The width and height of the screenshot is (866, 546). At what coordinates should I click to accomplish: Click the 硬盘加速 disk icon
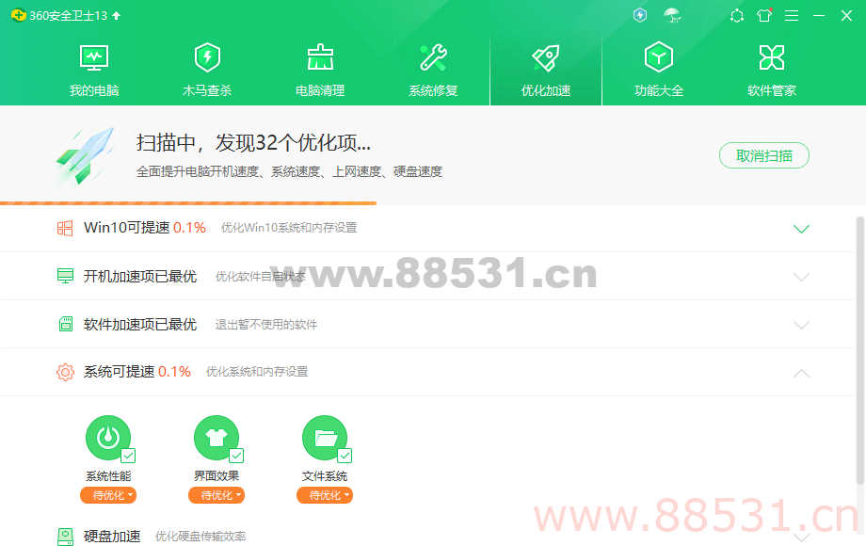pyautogui.click(x=65, y=536)
